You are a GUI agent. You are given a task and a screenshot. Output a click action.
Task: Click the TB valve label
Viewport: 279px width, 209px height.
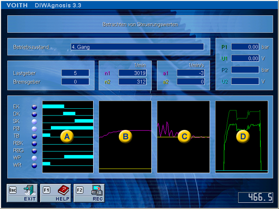coord(16,136)
